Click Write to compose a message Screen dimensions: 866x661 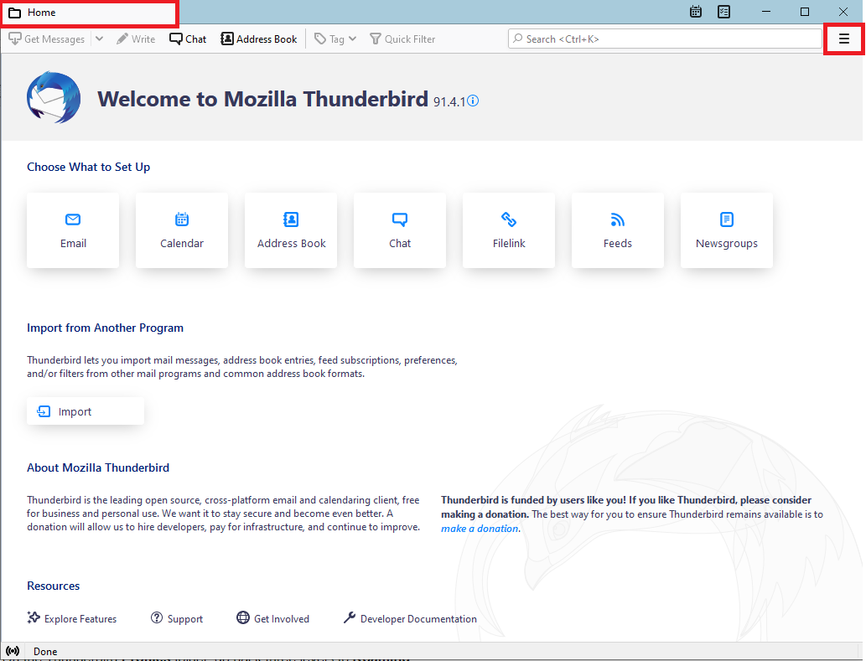pyautogui.click(x=136, y=39)
